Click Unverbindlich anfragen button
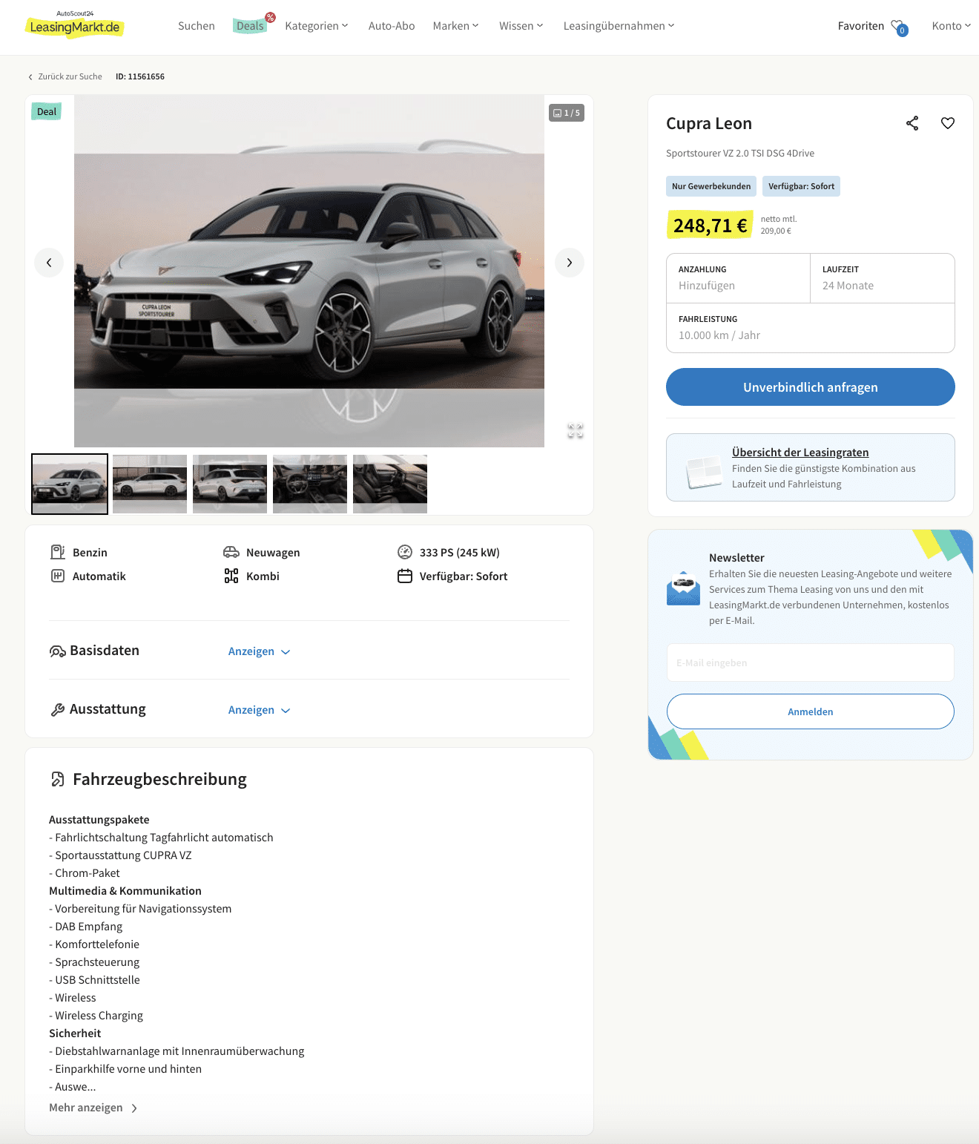The height and width of the screenshot is (1144, 979). coord(811,387)
